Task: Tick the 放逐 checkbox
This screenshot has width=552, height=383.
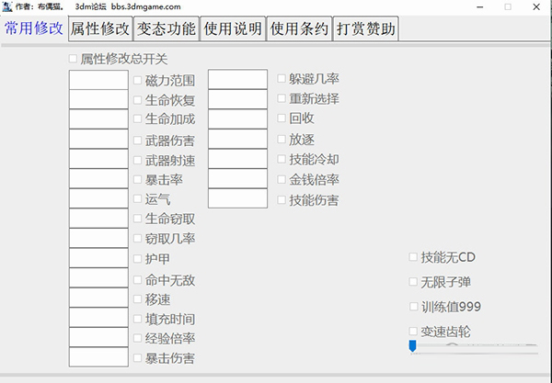Action: click(x=282, y=140)
